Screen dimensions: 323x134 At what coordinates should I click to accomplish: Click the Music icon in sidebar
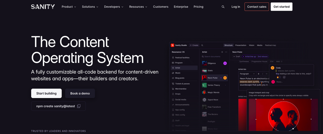pos(173,73)
